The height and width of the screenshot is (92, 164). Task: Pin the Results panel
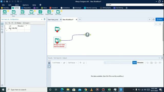pyautogui.click(x=162, y=58)
